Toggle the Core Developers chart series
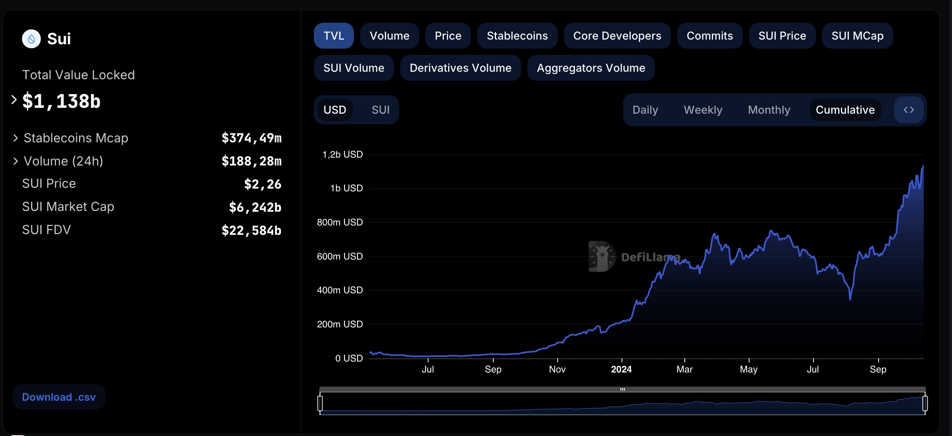Viewport: 952px width, 436px height. pos(617,36)
